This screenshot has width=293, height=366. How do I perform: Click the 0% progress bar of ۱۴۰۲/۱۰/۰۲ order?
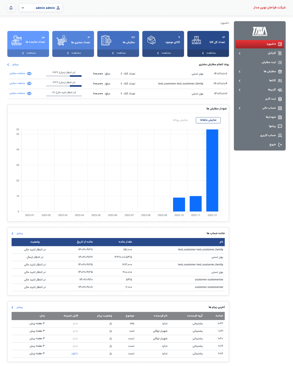[64, 96]
